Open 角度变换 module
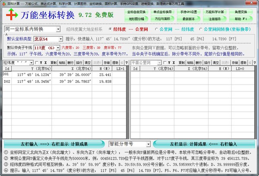 click(x=241, y=12)
